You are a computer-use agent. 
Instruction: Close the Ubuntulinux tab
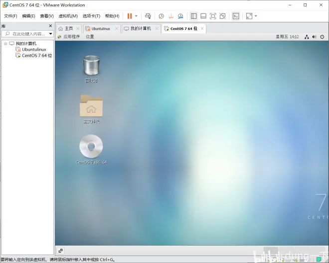coord(117,28)
